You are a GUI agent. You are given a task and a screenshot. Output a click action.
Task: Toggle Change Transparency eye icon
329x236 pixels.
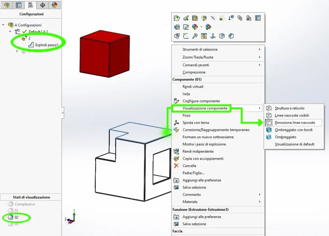tap(222, 18)
